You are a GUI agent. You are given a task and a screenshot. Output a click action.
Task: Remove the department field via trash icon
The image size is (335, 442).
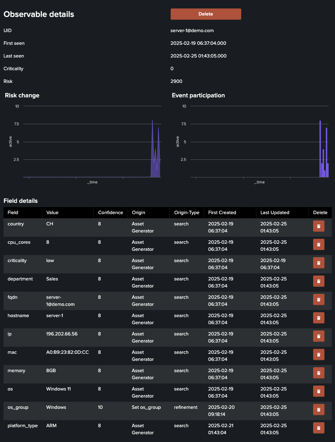(318, 281)
